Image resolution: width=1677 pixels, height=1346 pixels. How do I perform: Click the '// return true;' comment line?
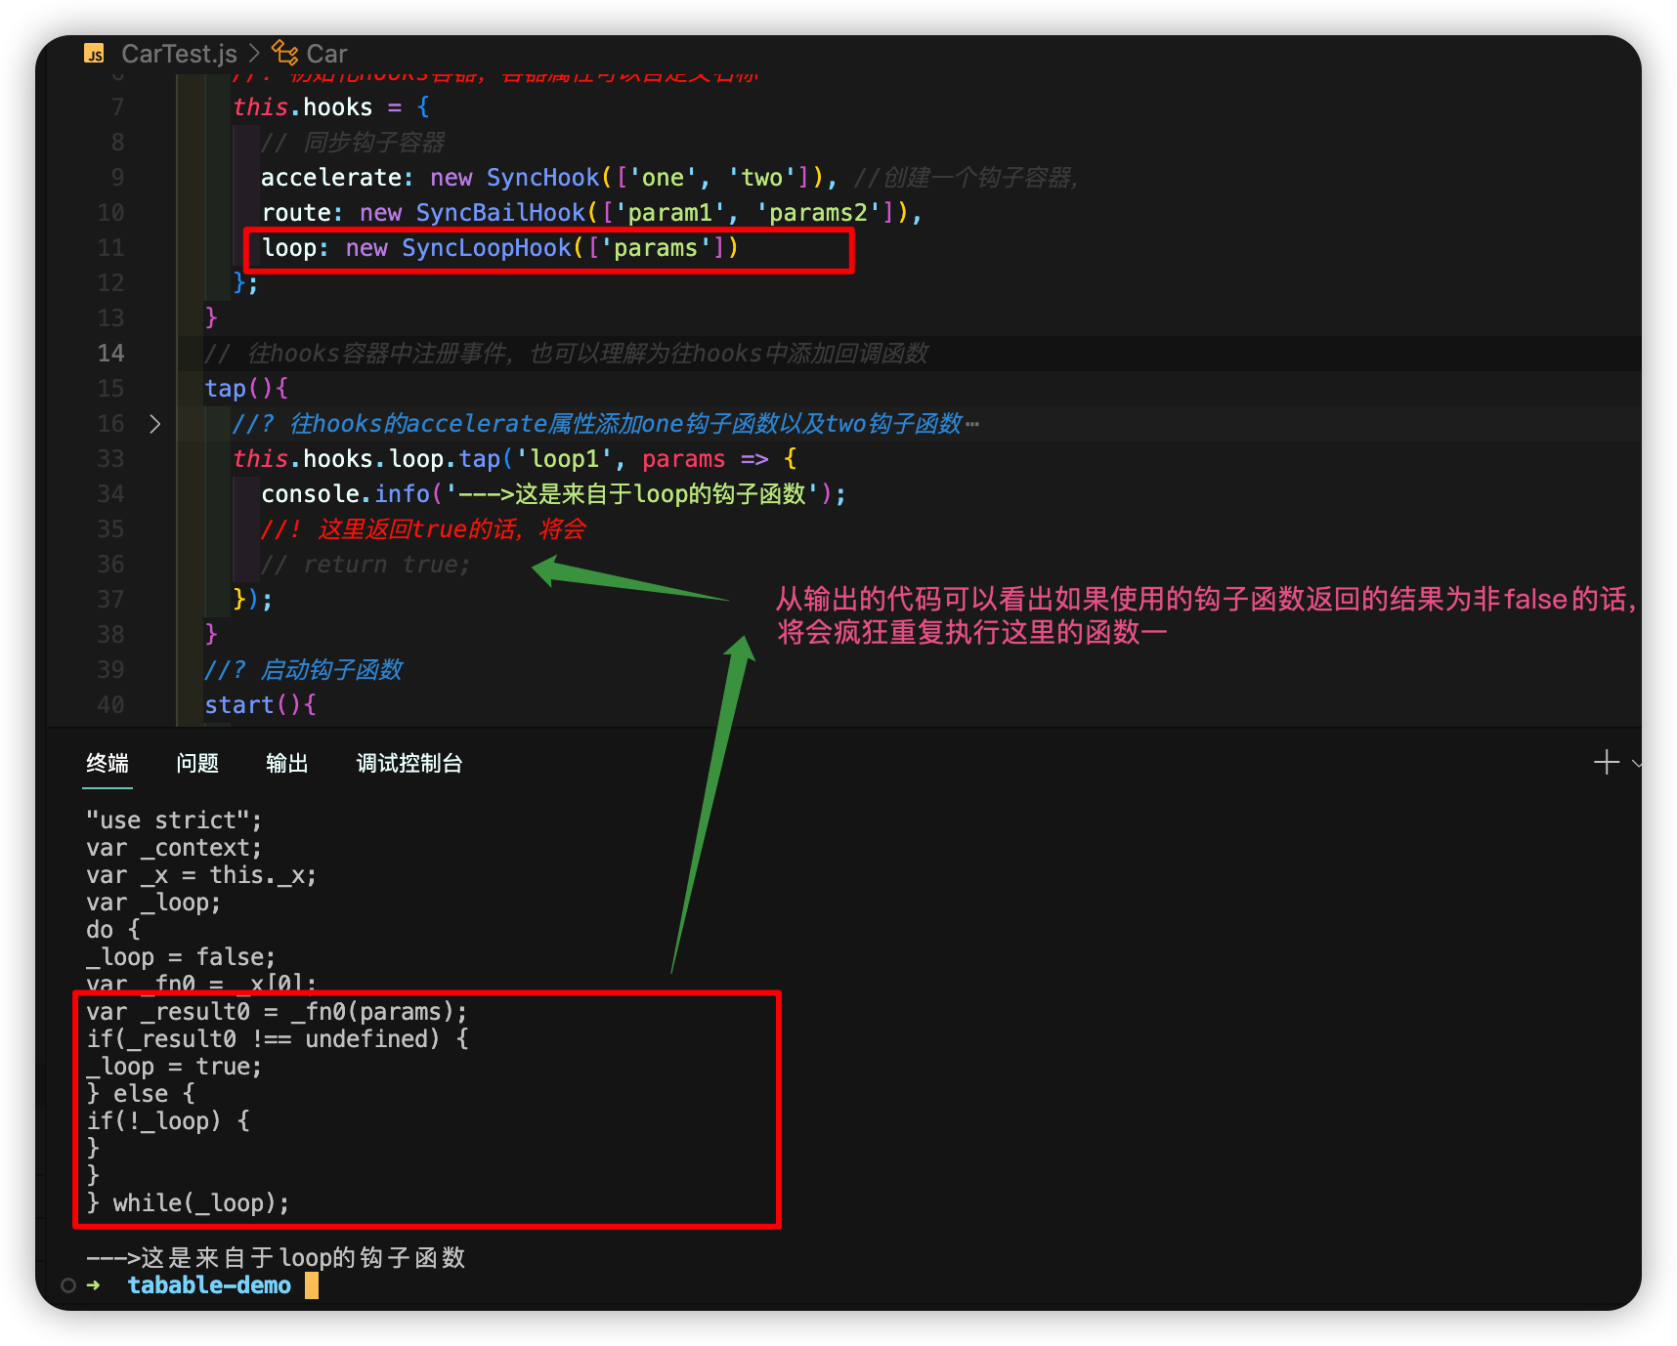coord(365,564)
